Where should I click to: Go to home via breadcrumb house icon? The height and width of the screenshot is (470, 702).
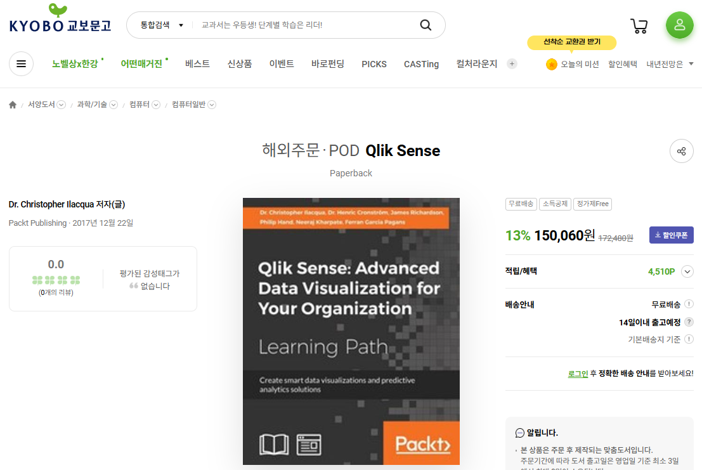13,105
